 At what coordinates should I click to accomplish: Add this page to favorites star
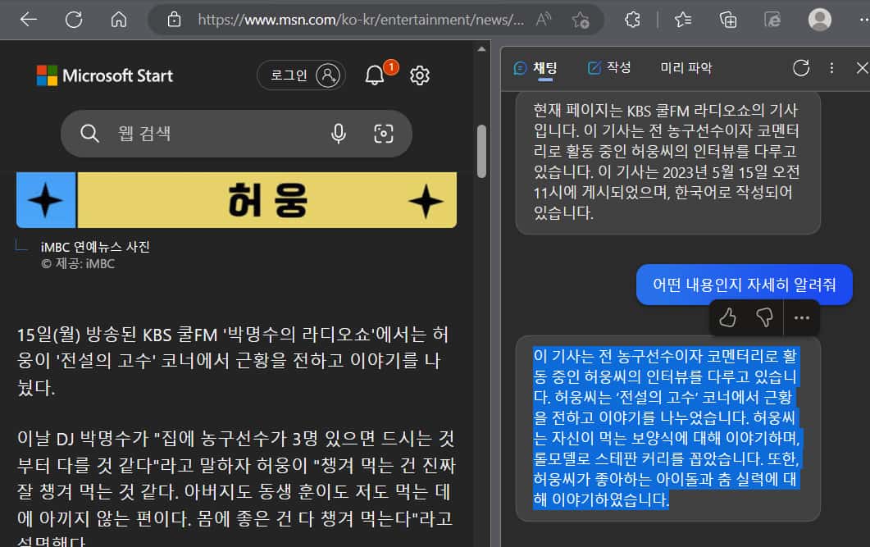point(581,20)
